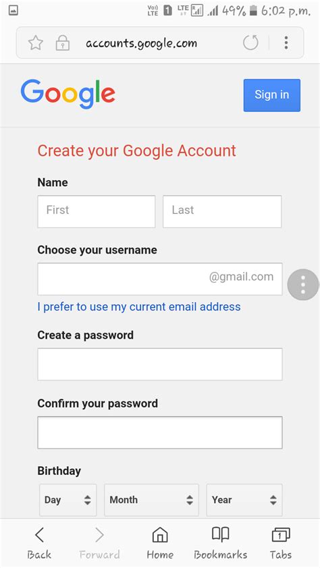Show open Tabs in bottom bar
Image resolution: width=320 pixels, height=568 pixels.
point(280,543)
